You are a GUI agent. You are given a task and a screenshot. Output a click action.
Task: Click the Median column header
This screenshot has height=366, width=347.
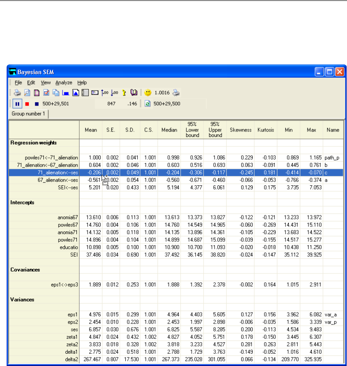[x=169, y=130]
